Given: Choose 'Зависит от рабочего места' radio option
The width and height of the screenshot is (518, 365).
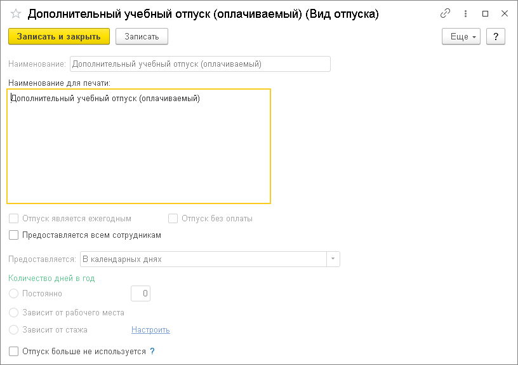Looking at the screenshot, I should pos(14,313).
